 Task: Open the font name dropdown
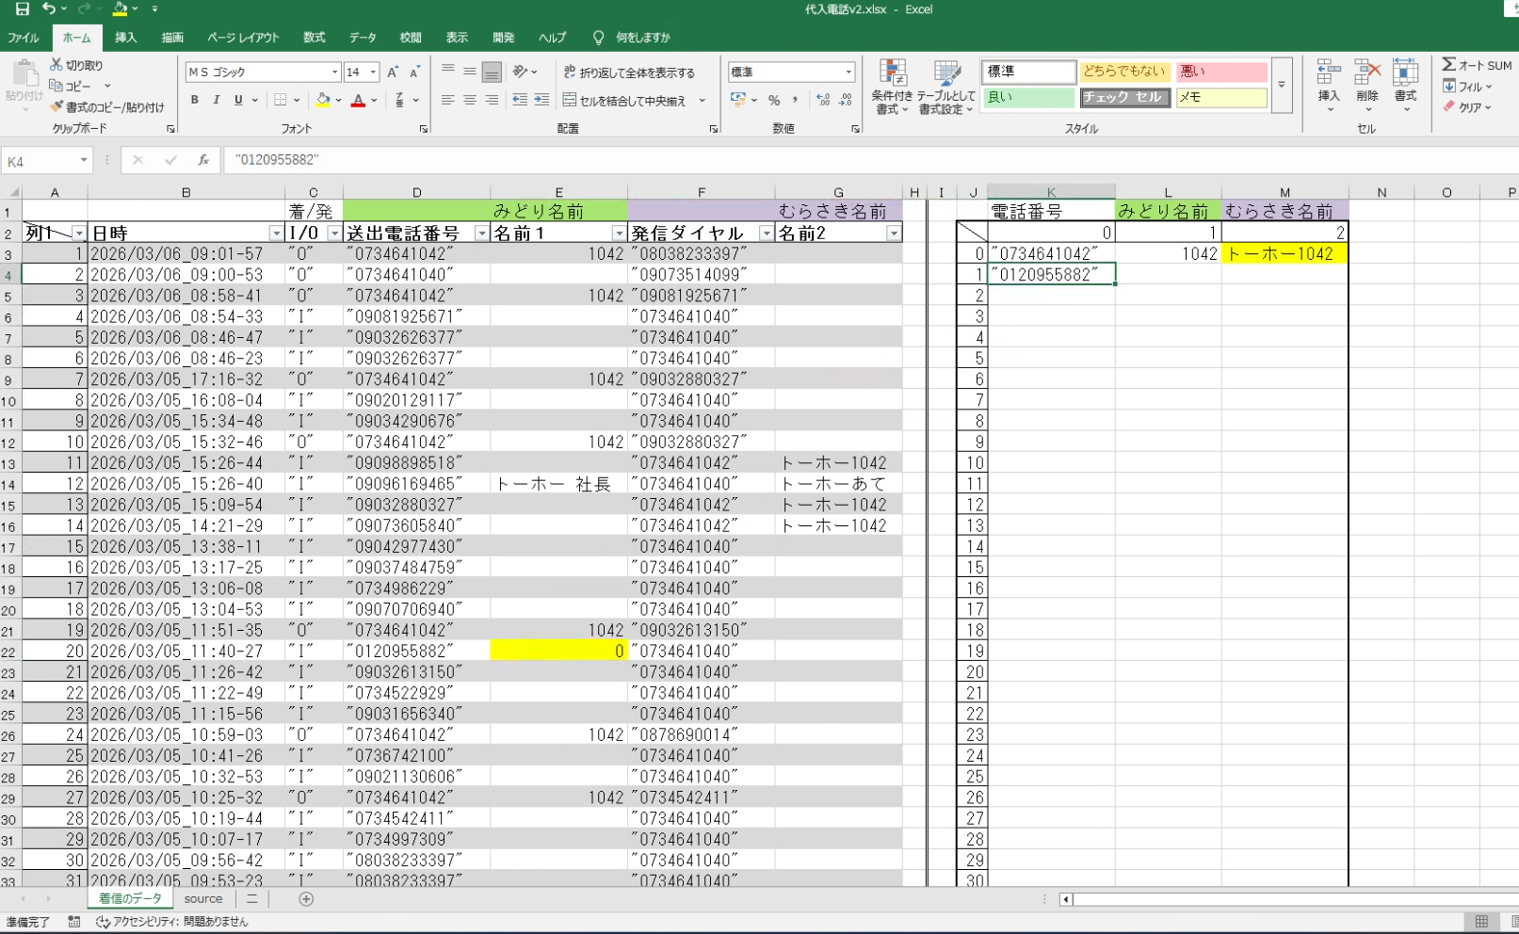pyautogui.click(x=334, y=72)
